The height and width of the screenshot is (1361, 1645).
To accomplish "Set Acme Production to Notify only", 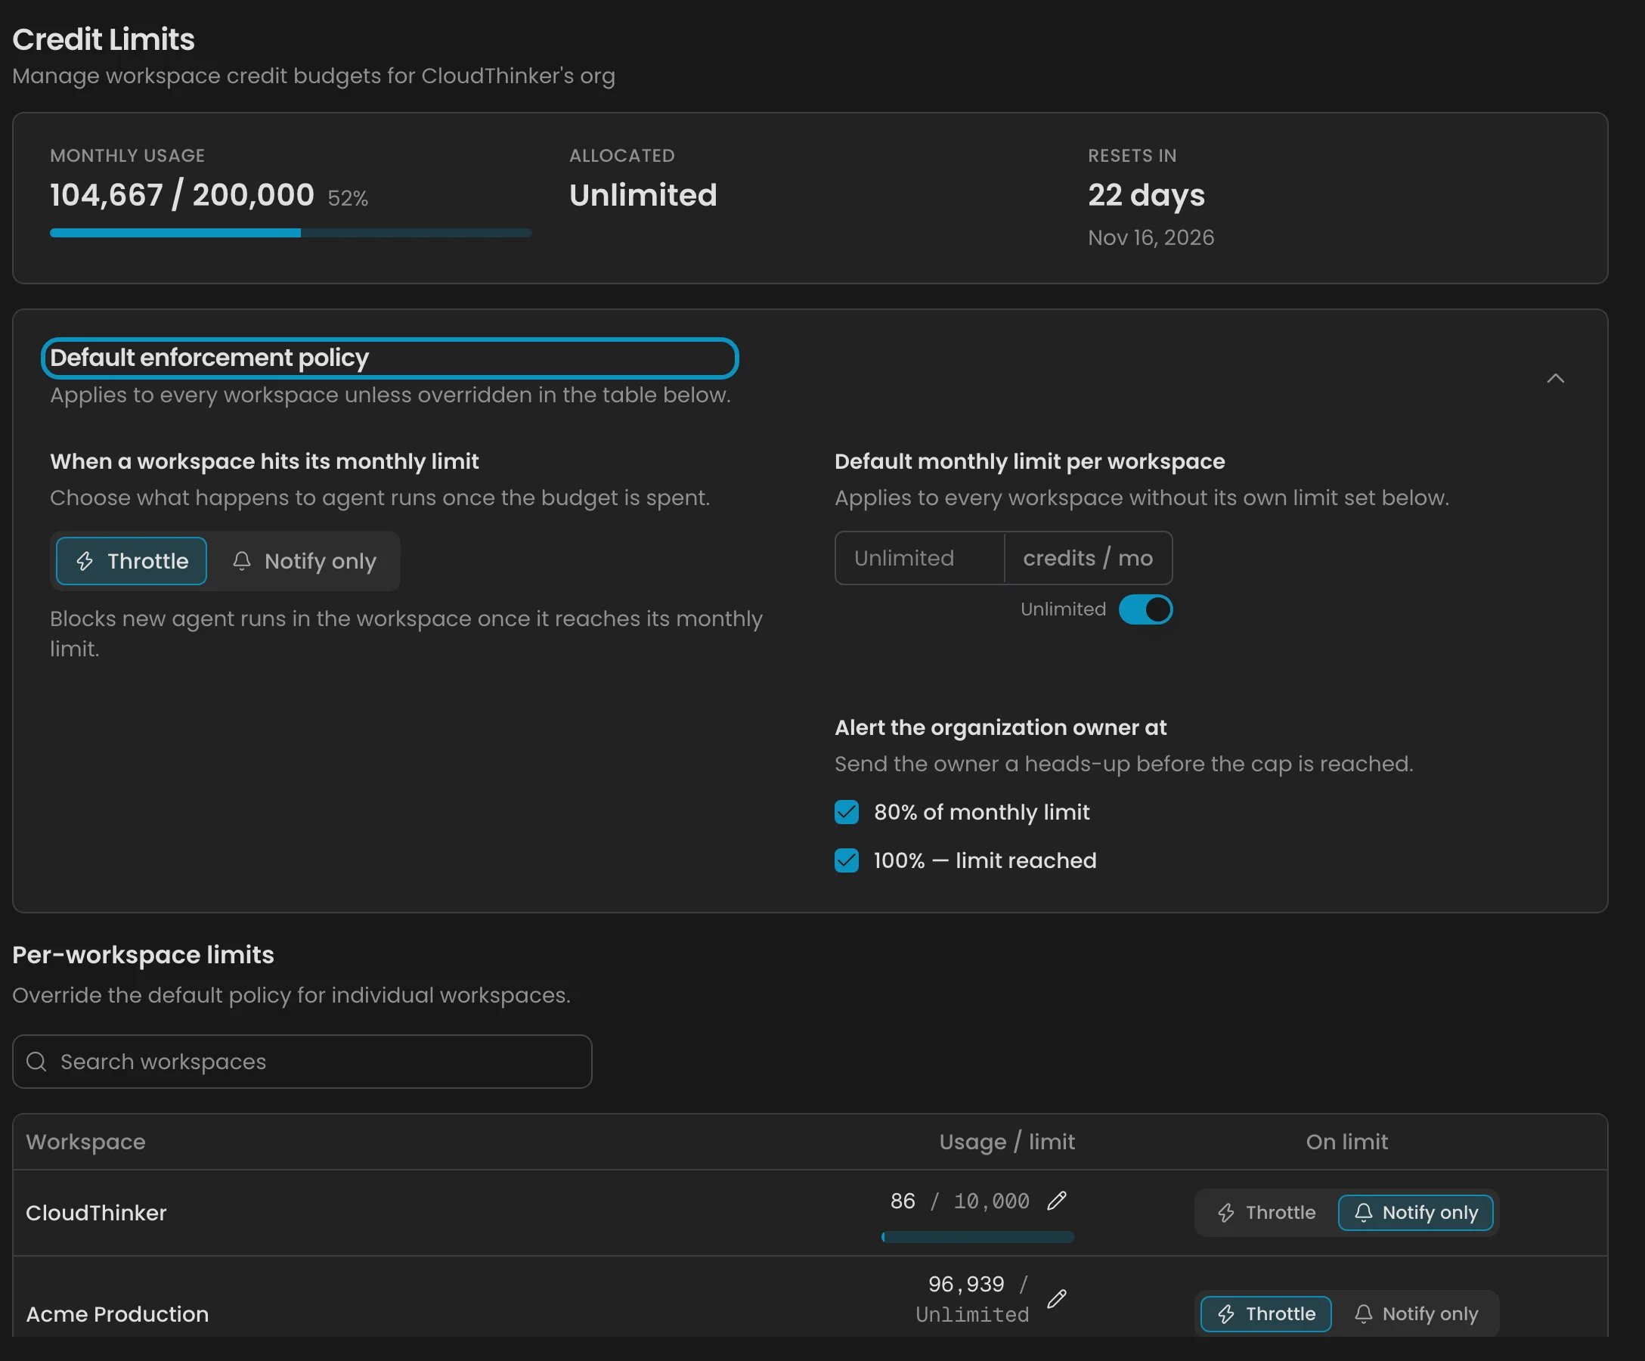I will pyautogui.click(x=1415, y=1313).
